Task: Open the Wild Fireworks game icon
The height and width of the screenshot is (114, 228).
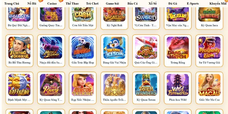Action: (178, 85)
